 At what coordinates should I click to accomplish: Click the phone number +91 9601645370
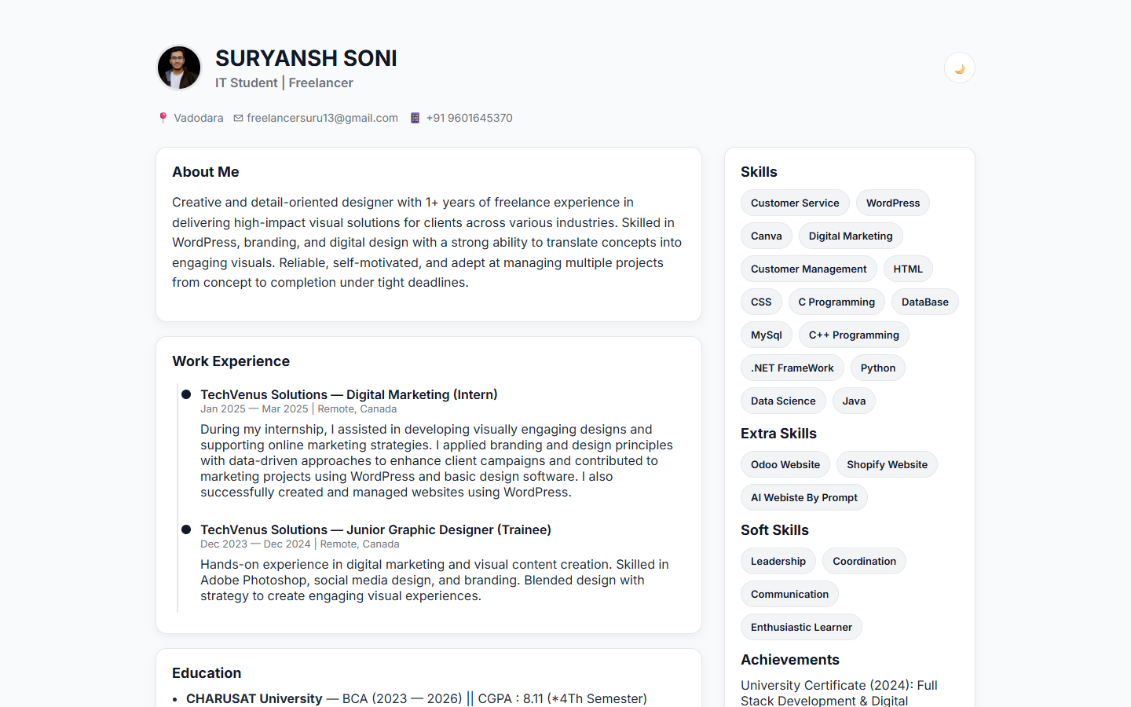point(469,118)
